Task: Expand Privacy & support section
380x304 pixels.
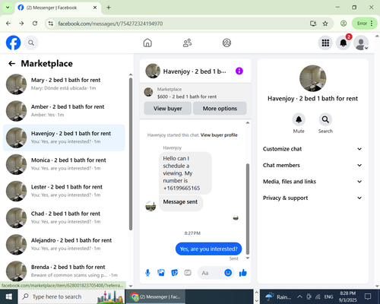Action: [312, 198]
